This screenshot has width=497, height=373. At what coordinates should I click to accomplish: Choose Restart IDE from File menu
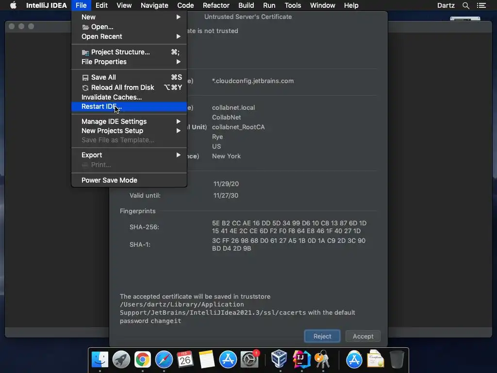click(x=129, y=106)
